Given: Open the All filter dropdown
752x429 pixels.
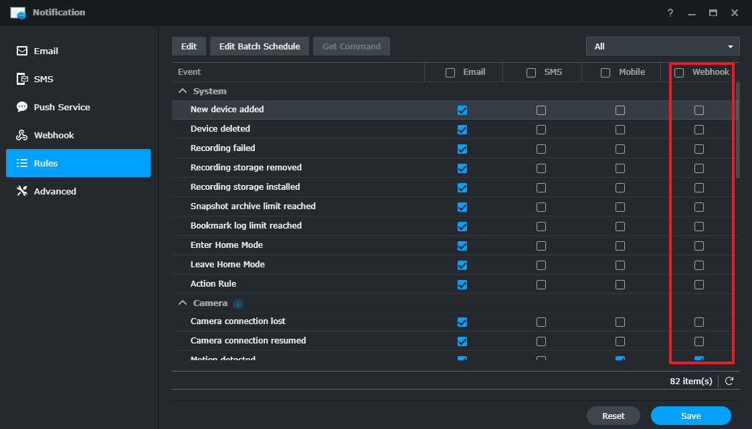Looking at the screenshot, I should [662, 46].
